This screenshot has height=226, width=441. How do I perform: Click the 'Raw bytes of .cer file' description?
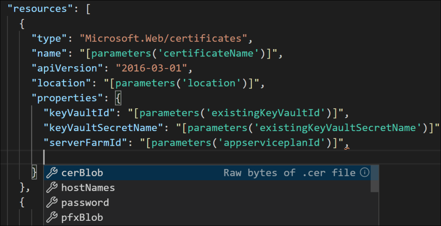pos(289,173)
